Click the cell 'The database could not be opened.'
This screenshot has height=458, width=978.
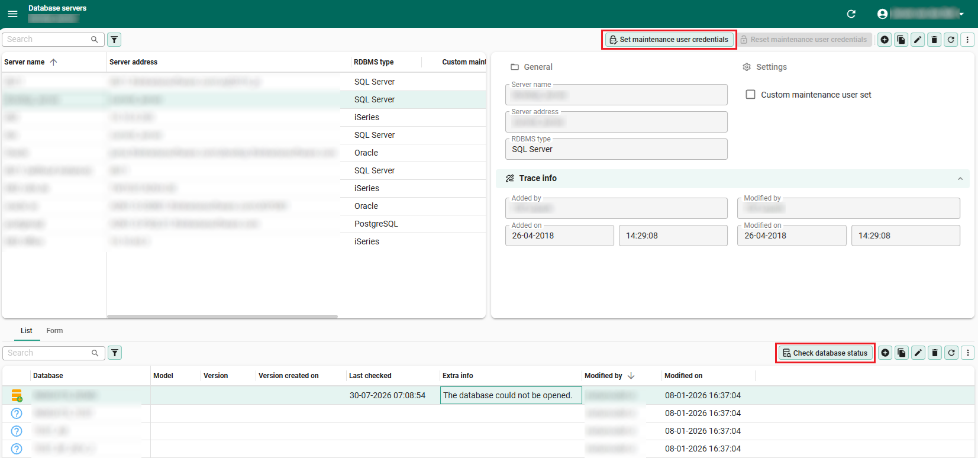click(511, 395)
